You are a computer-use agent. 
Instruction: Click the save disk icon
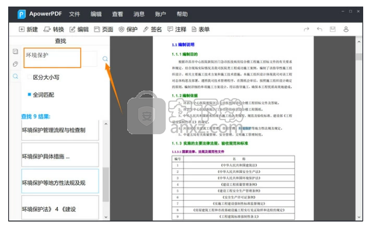point(333,29)
